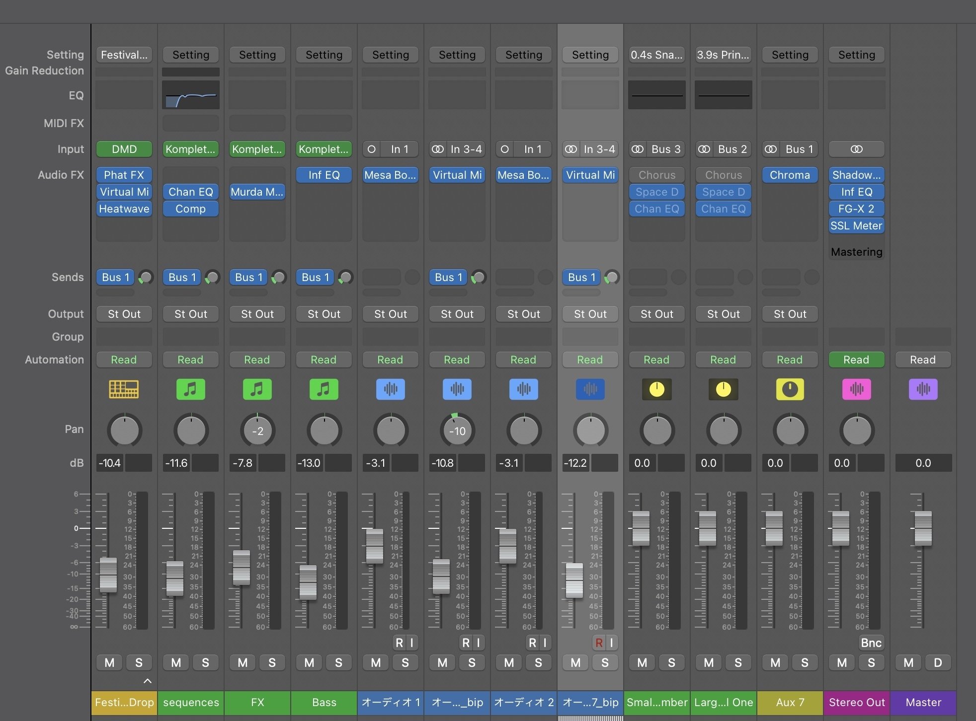Click the Group slot on Festi...Drop channel

point(124,337)
